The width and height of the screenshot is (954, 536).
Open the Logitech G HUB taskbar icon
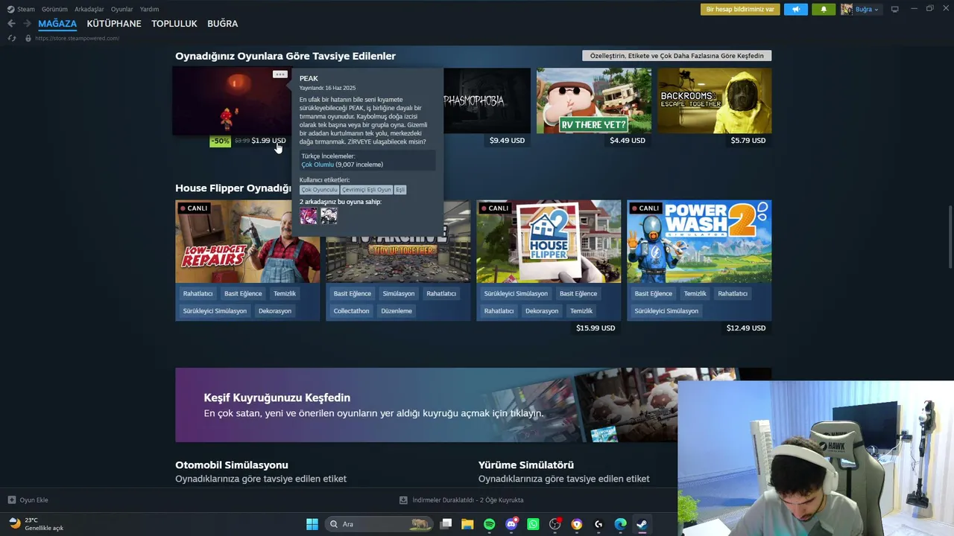598,524
